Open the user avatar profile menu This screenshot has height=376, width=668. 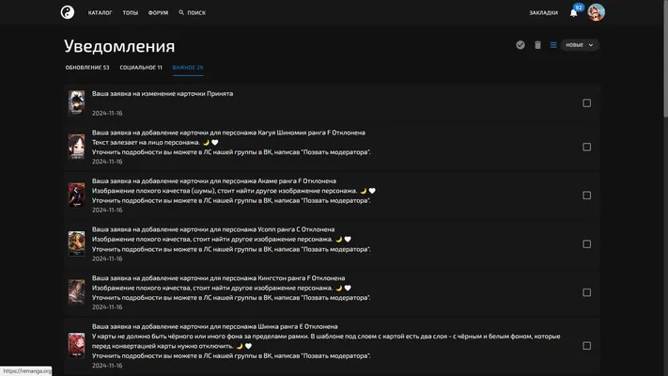click(x=596, y=12)
